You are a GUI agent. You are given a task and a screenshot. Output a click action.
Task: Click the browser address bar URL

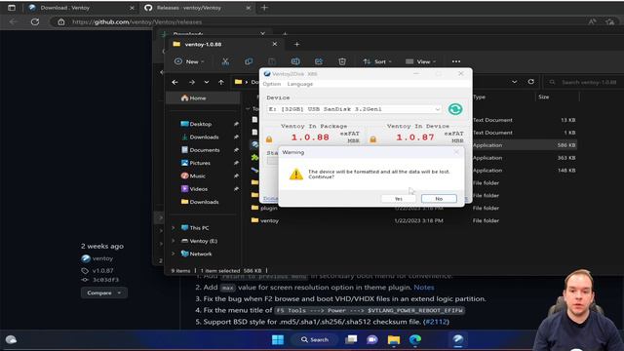pos(136,21)
